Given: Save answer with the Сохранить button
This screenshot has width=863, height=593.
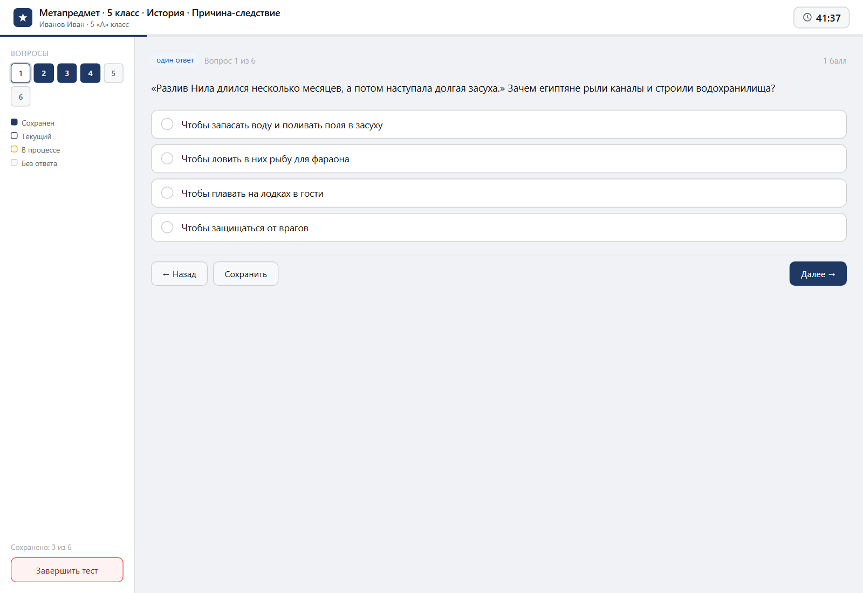Looking at the screenshot, I should point(245,274).
